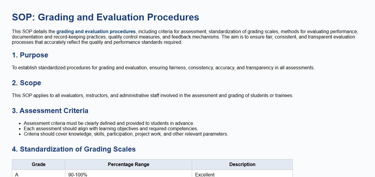Screen dimensions: 375x177
Task: Click the bullet "Assessment criteria must be clearly defined"
Action: click(x=109, y=123)
